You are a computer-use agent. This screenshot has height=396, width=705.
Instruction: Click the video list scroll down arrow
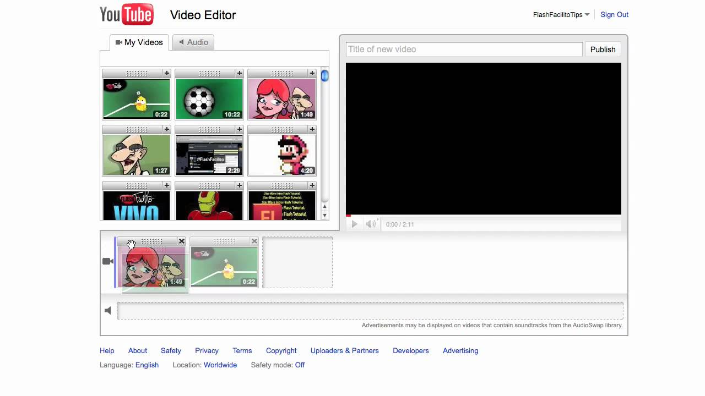point(324,215)
